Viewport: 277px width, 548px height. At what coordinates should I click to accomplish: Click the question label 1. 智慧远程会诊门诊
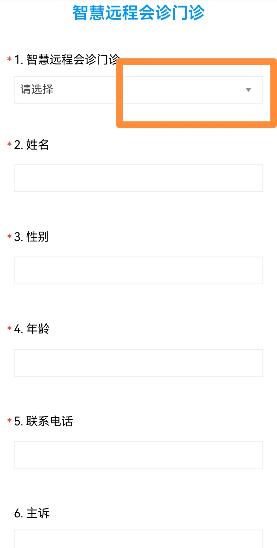coord(67,60)
